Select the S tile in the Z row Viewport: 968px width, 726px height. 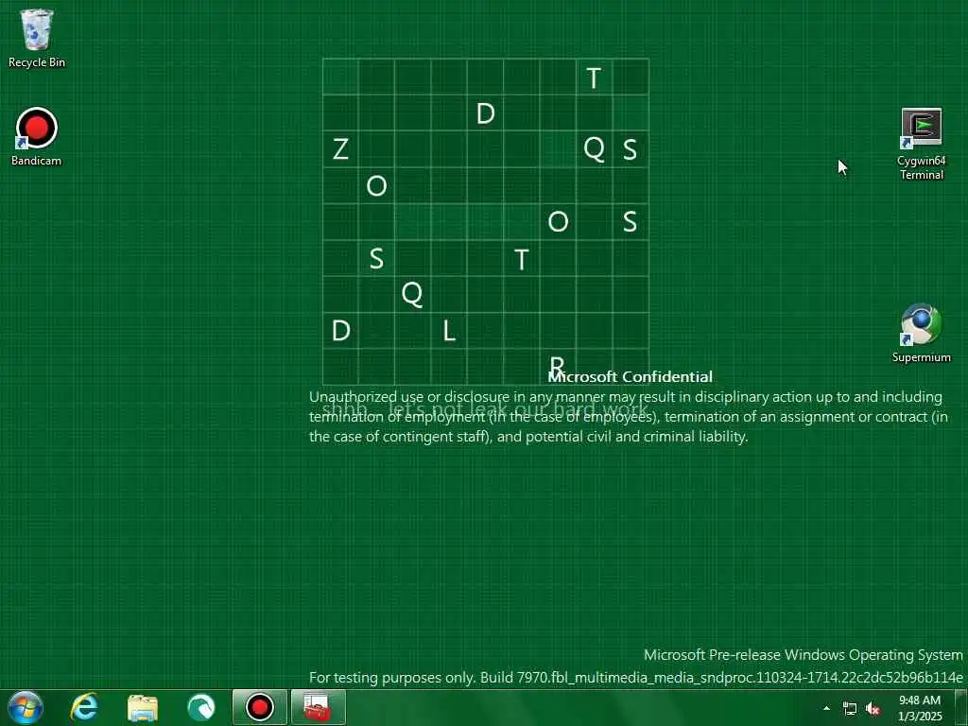[x=631, y=149]
